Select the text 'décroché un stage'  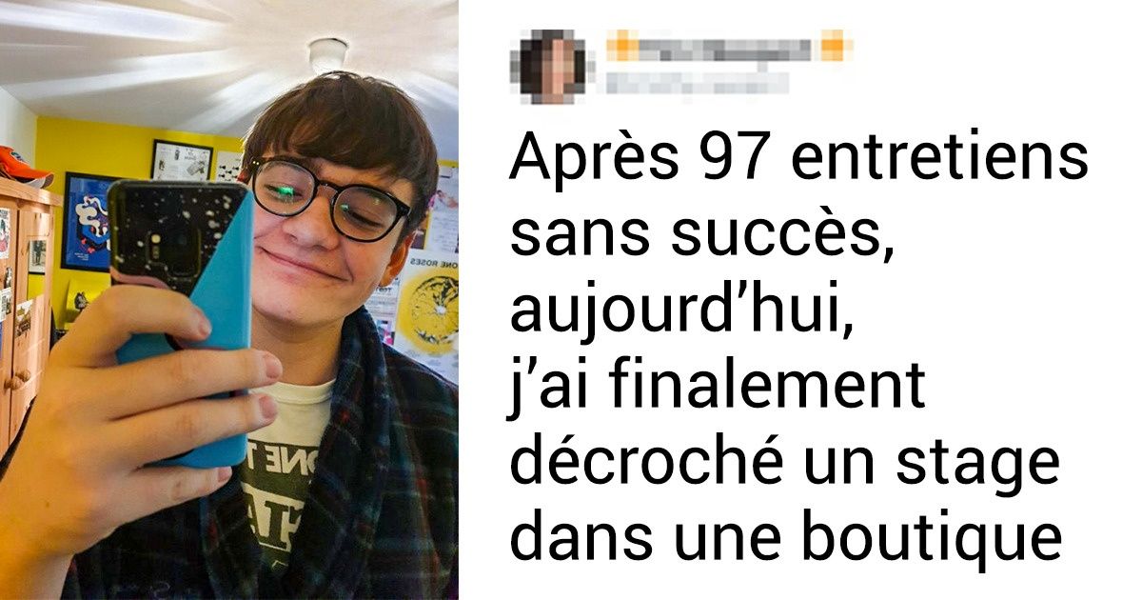click(785, 463)
